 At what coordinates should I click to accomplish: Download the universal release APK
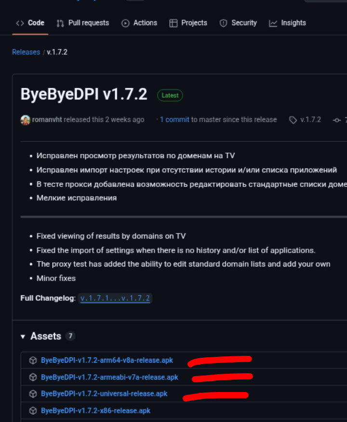pyautogui.click(x=104, y=394)
